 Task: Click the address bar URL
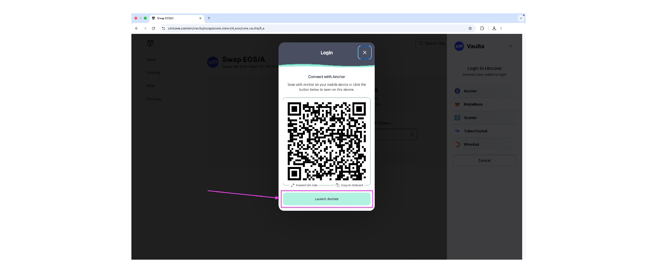click(x=216, y=28)
